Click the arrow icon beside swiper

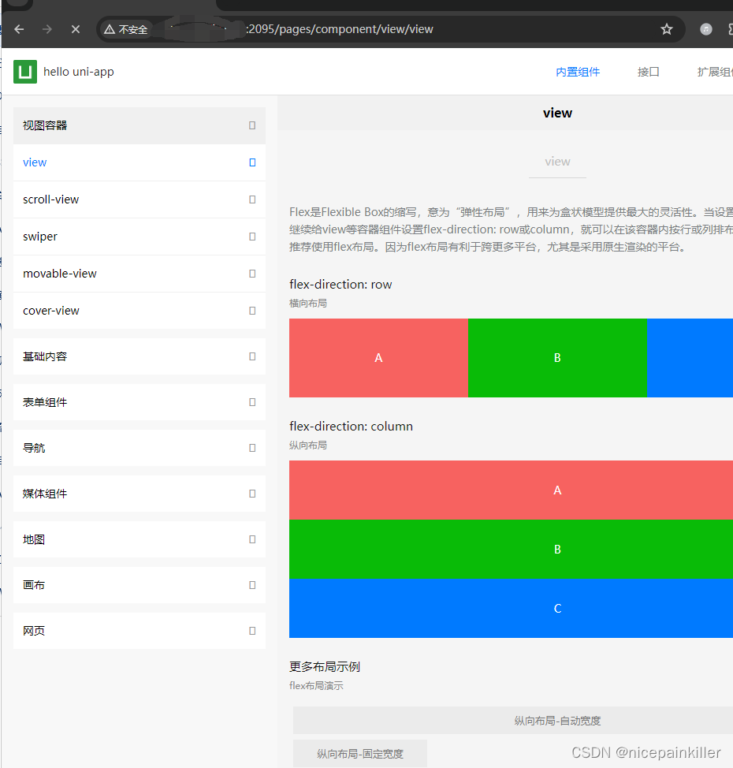[x=251, y=236]
